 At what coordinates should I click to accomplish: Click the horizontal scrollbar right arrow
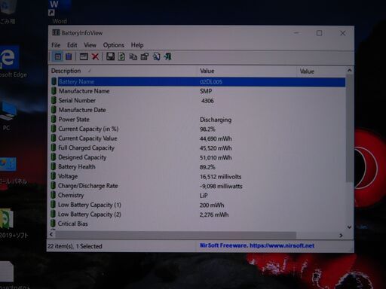click(341, 235)
